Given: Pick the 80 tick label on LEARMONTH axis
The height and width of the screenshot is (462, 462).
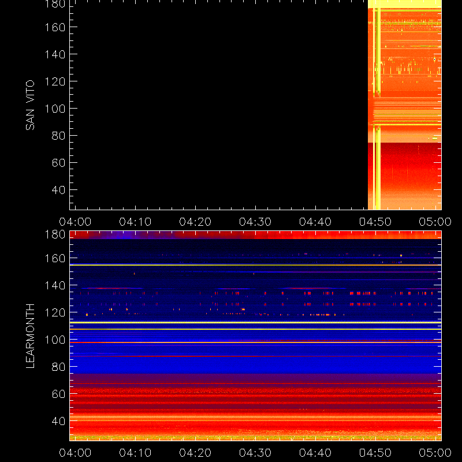Looking at the screenshot, I should pos(58,367).
